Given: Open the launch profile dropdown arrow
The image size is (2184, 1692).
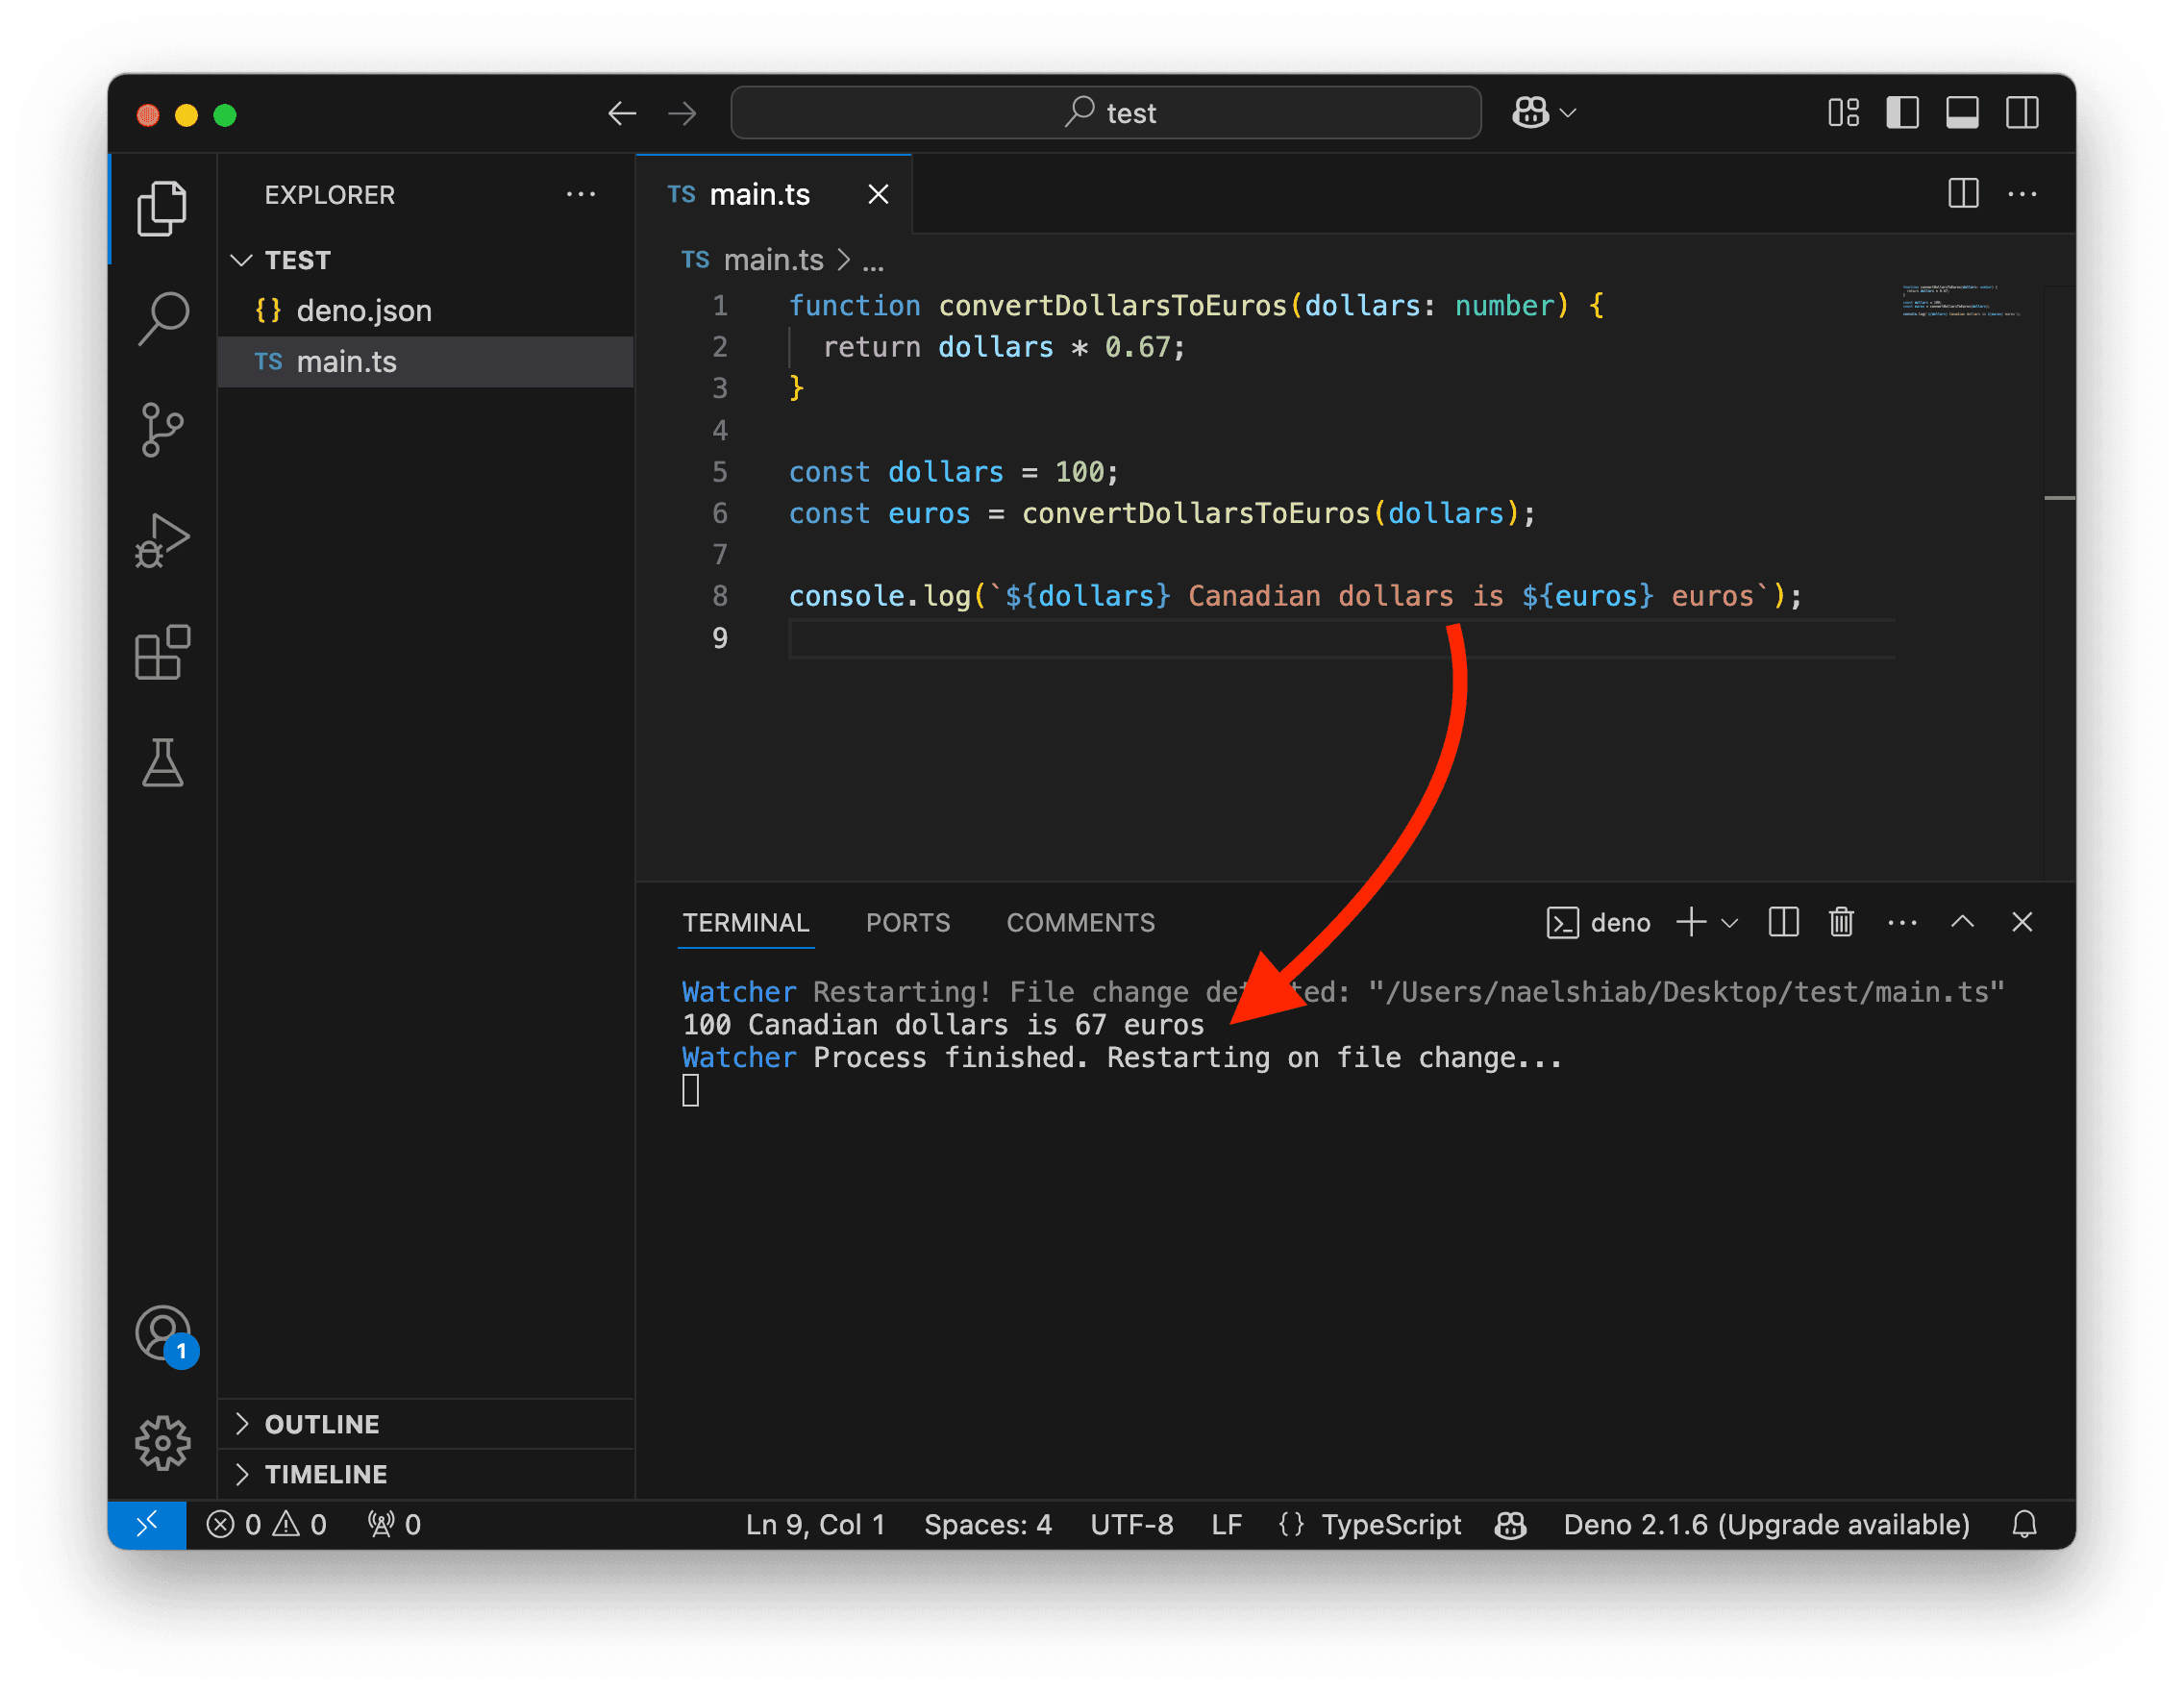Looking at the screenshot, I should [1730, 923].
